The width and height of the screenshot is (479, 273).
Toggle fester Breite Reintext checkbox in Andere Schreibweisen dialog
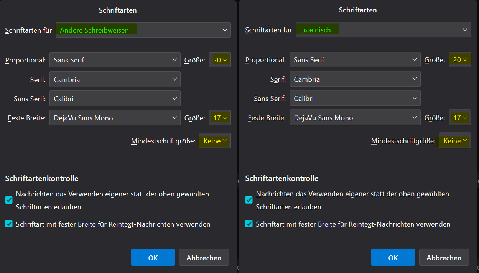click(x=9, y=224)
